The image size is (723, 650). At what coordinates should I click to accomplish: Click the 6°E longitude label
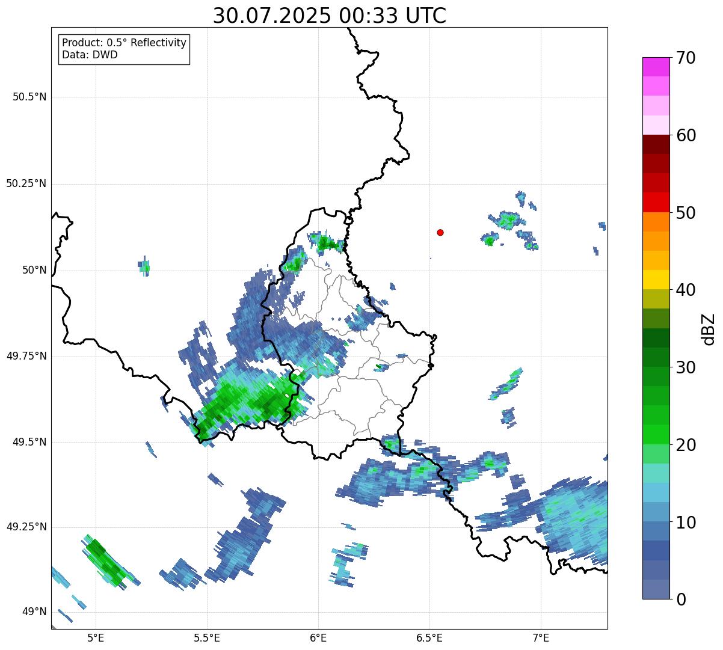(x=318, y=637)
